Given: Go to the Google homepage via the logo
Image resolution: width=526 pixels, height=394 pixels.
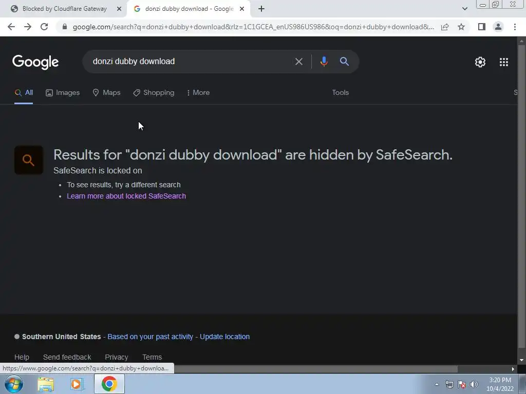Looking at the screenshot, I should 35,62.
